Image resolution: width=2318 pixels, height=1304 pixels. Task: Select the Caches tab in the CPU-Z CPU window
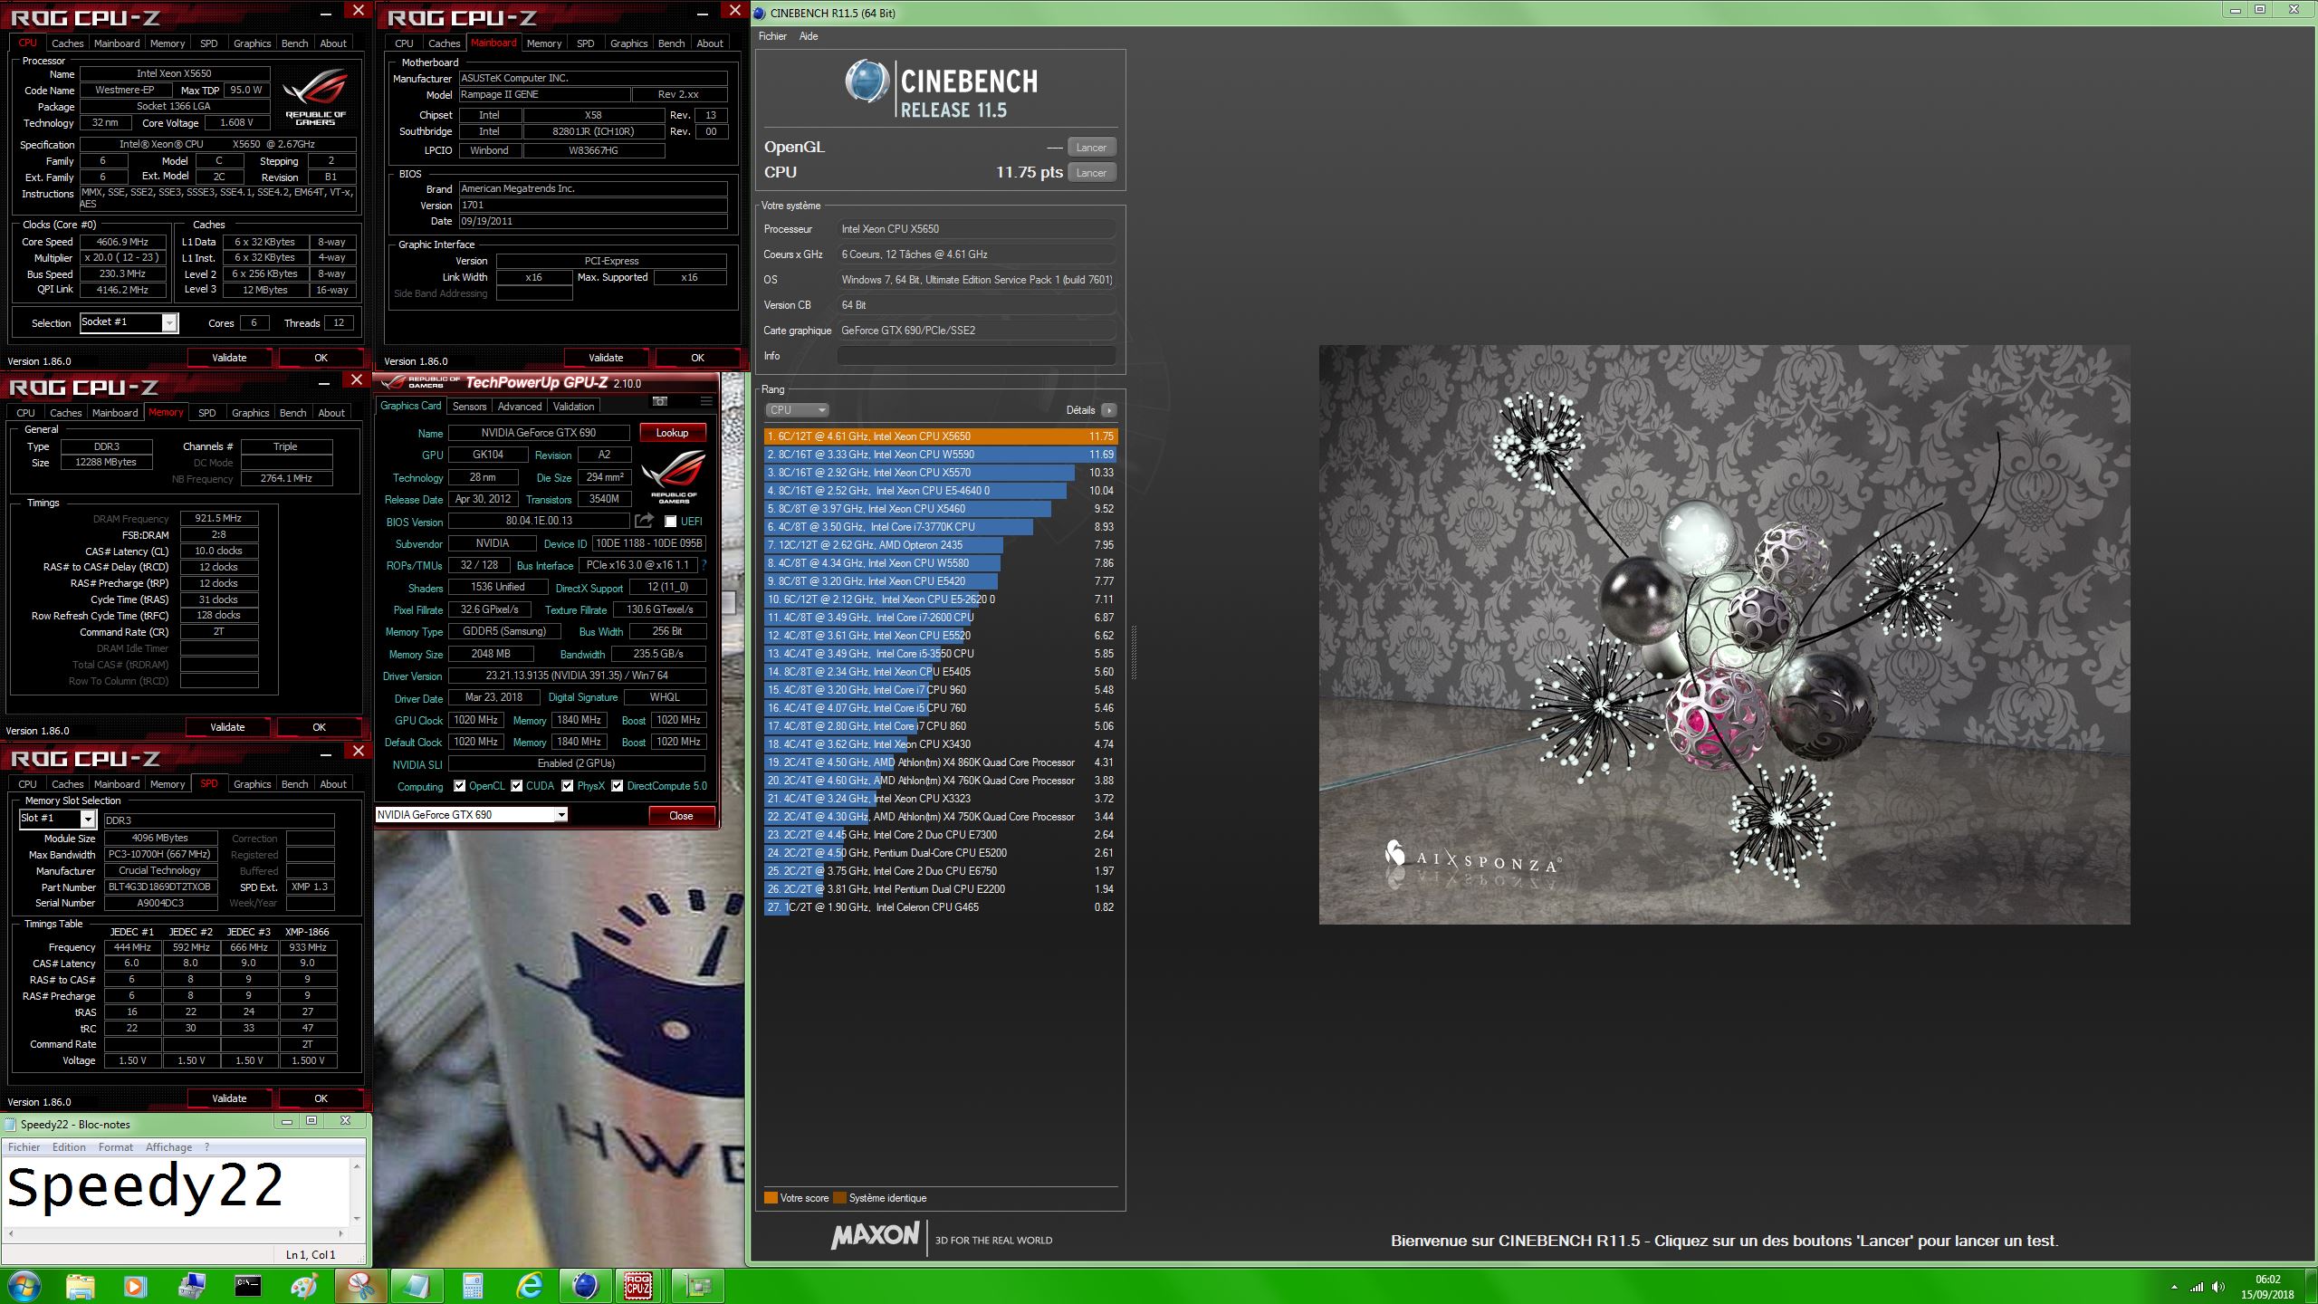(67, 43)
